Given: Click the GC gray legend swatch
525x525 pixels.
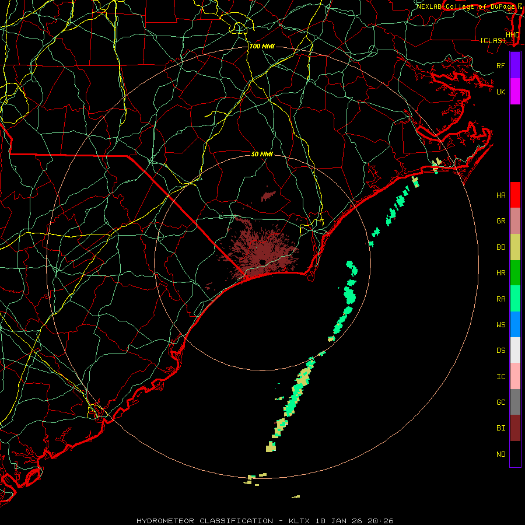Looking at the screenshot, I should pos(515,402).
